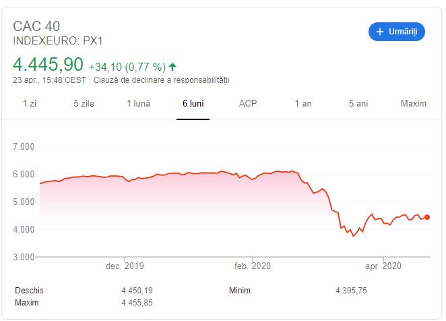The height and width of the screenshot is (321, 446).
Task: Switch to the 5 zile tab
Action: [84, 103]
